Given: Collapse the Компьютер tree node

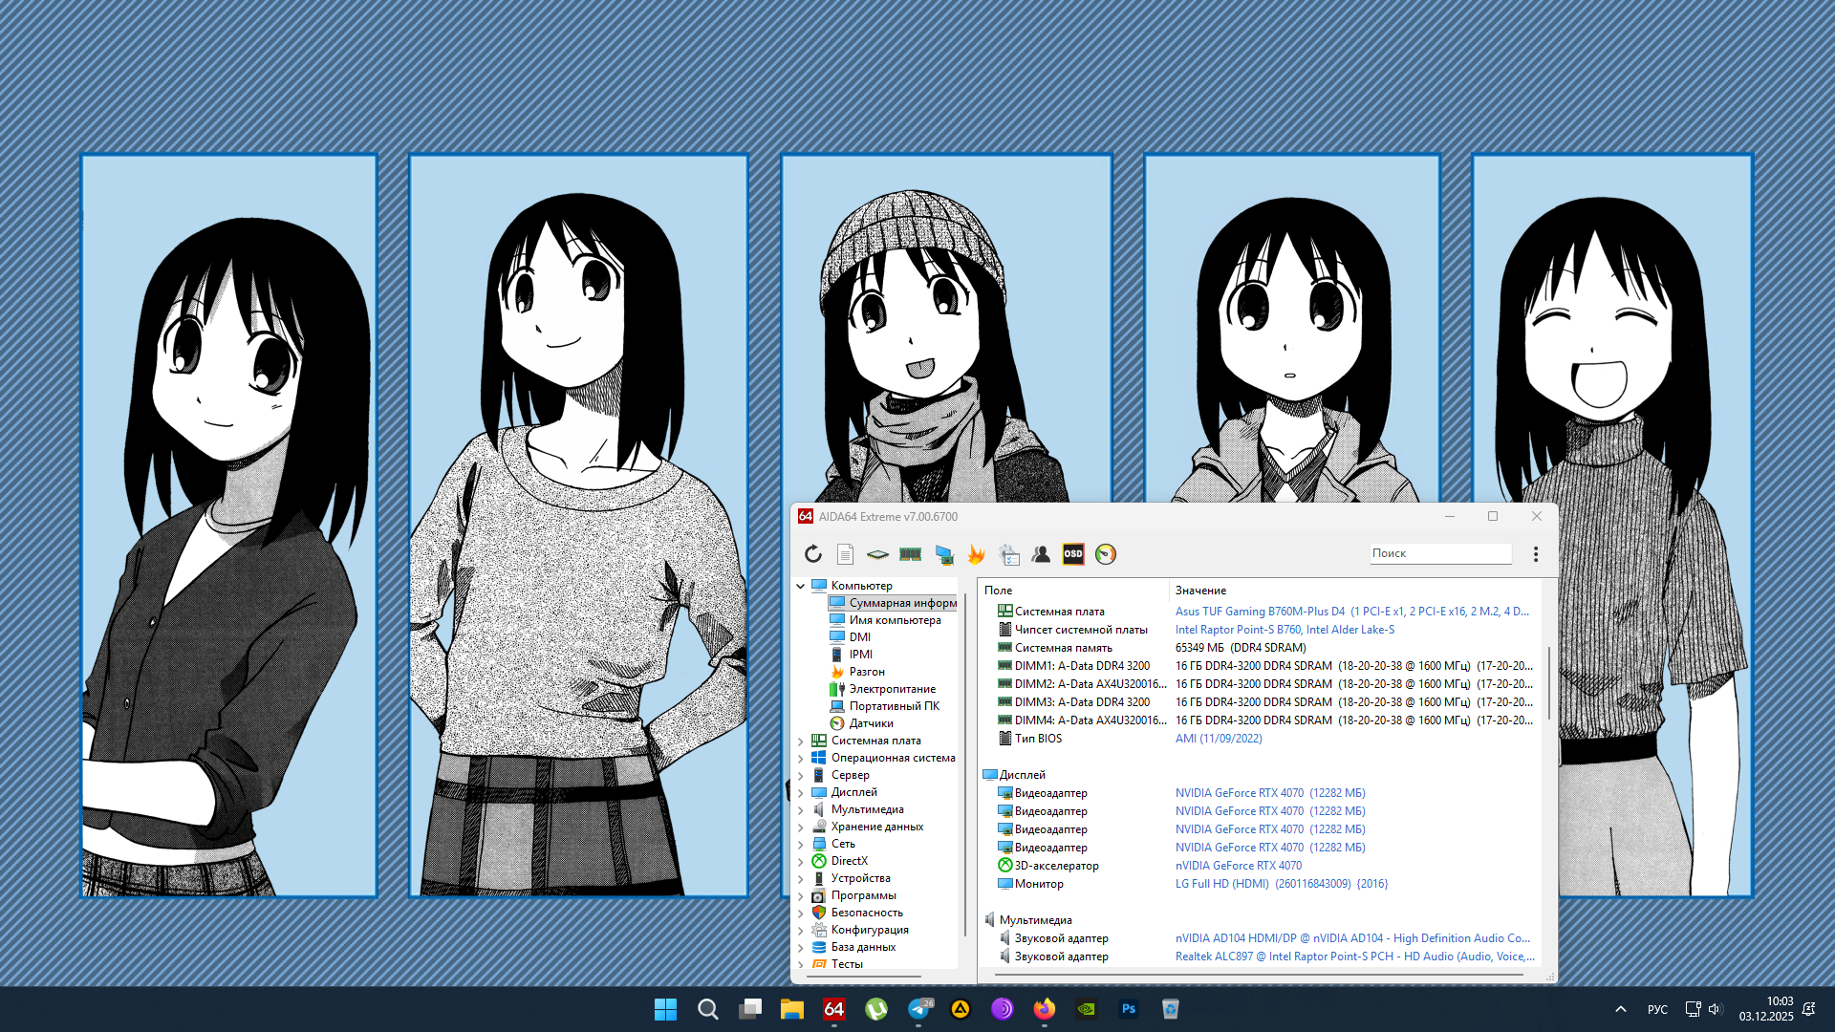Looking at the screenshot, I should (x=801, y=586).
